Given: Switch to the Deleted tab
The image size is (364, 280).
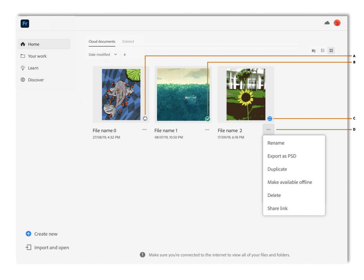Looking at the screenshot, I should point(128,41).
